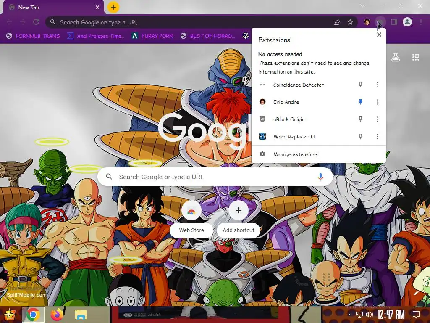
Task: Open the Chrome profile avatar
Action: coord(407,22)
